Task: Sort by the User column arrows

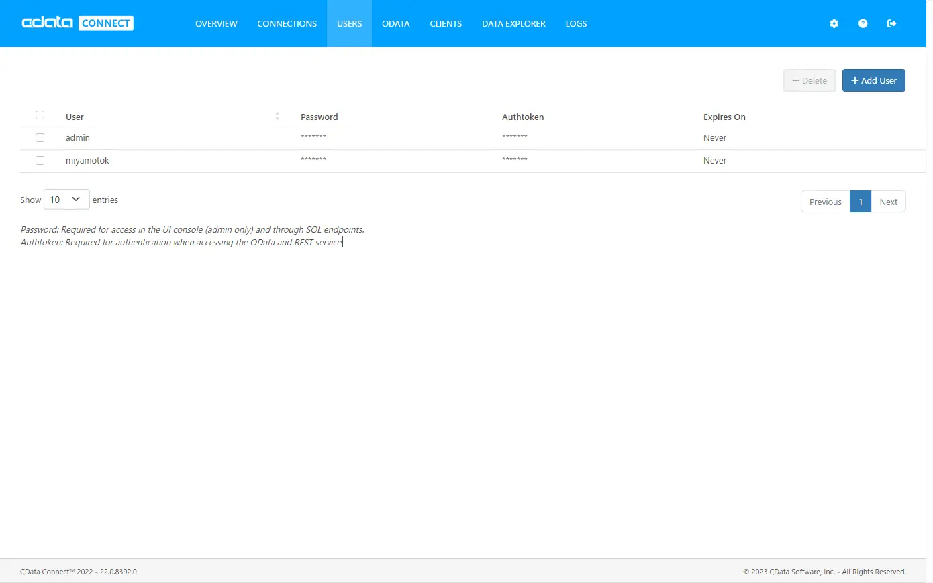Action: tap(277, 117)
